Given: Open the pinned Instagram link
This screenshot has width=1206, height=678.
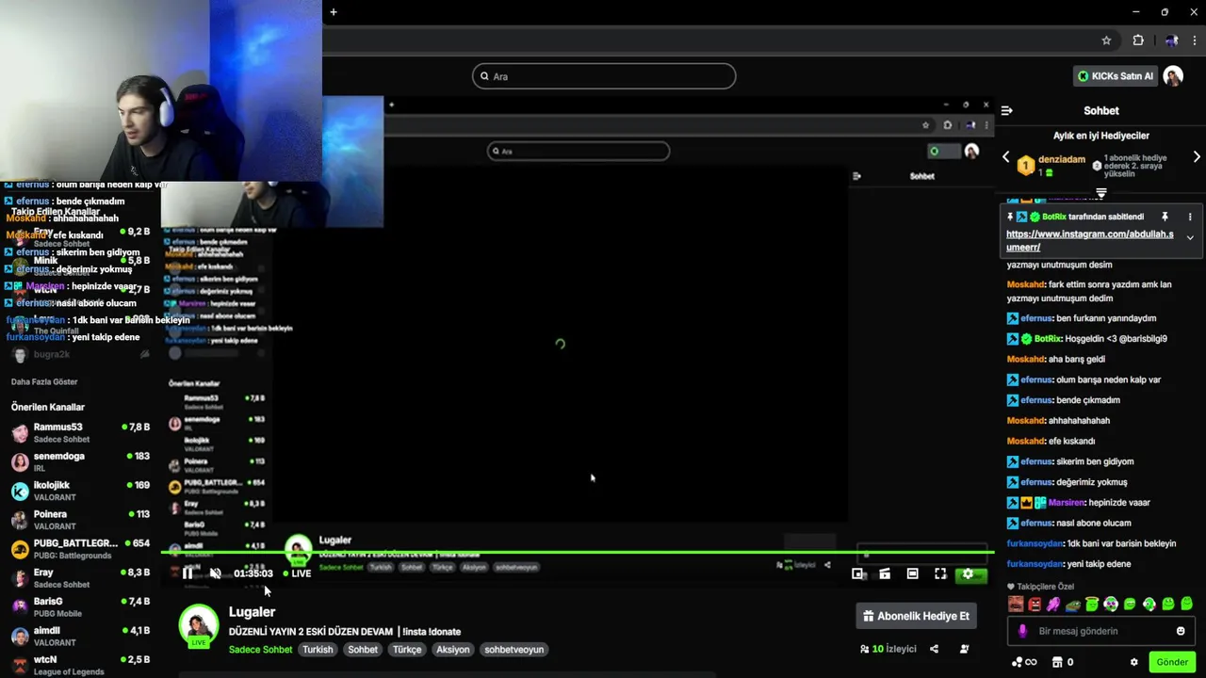Looking at the screenshot, I should tap(1089, 240).
